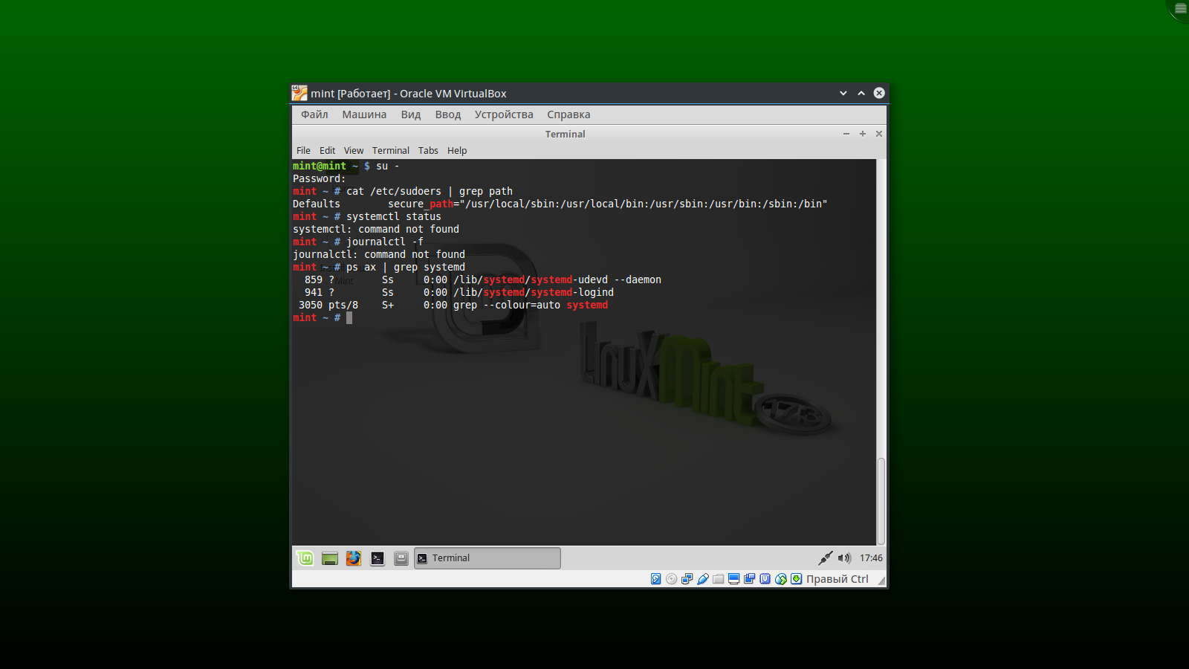Click the Show Desktop panel icon
This screenshot has height=669, width=1189.
pos(330,558)
